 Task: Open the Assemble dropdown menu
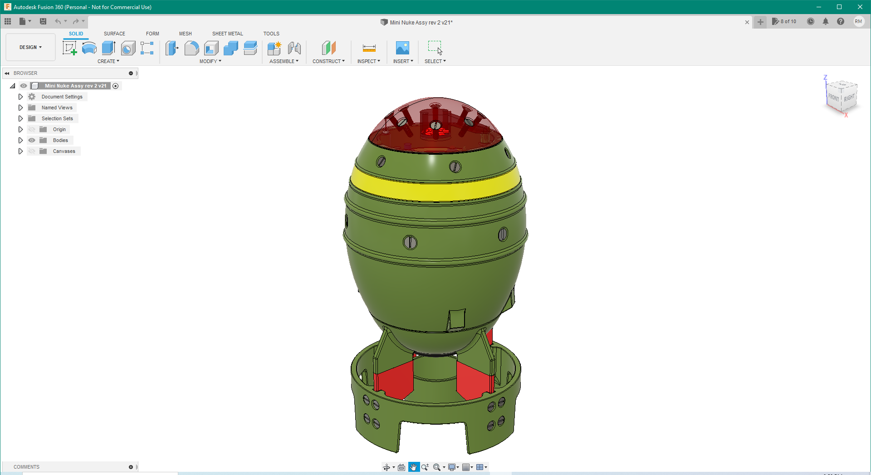coord(284,61)
